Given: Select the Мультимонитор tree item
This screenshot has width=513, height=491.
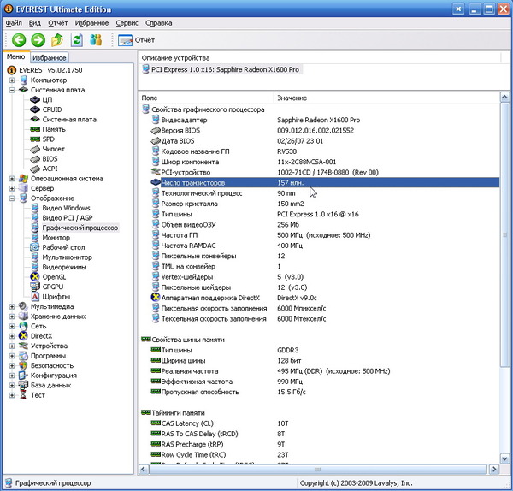Looking at the screenshot, I should click(x=67, y=257).
